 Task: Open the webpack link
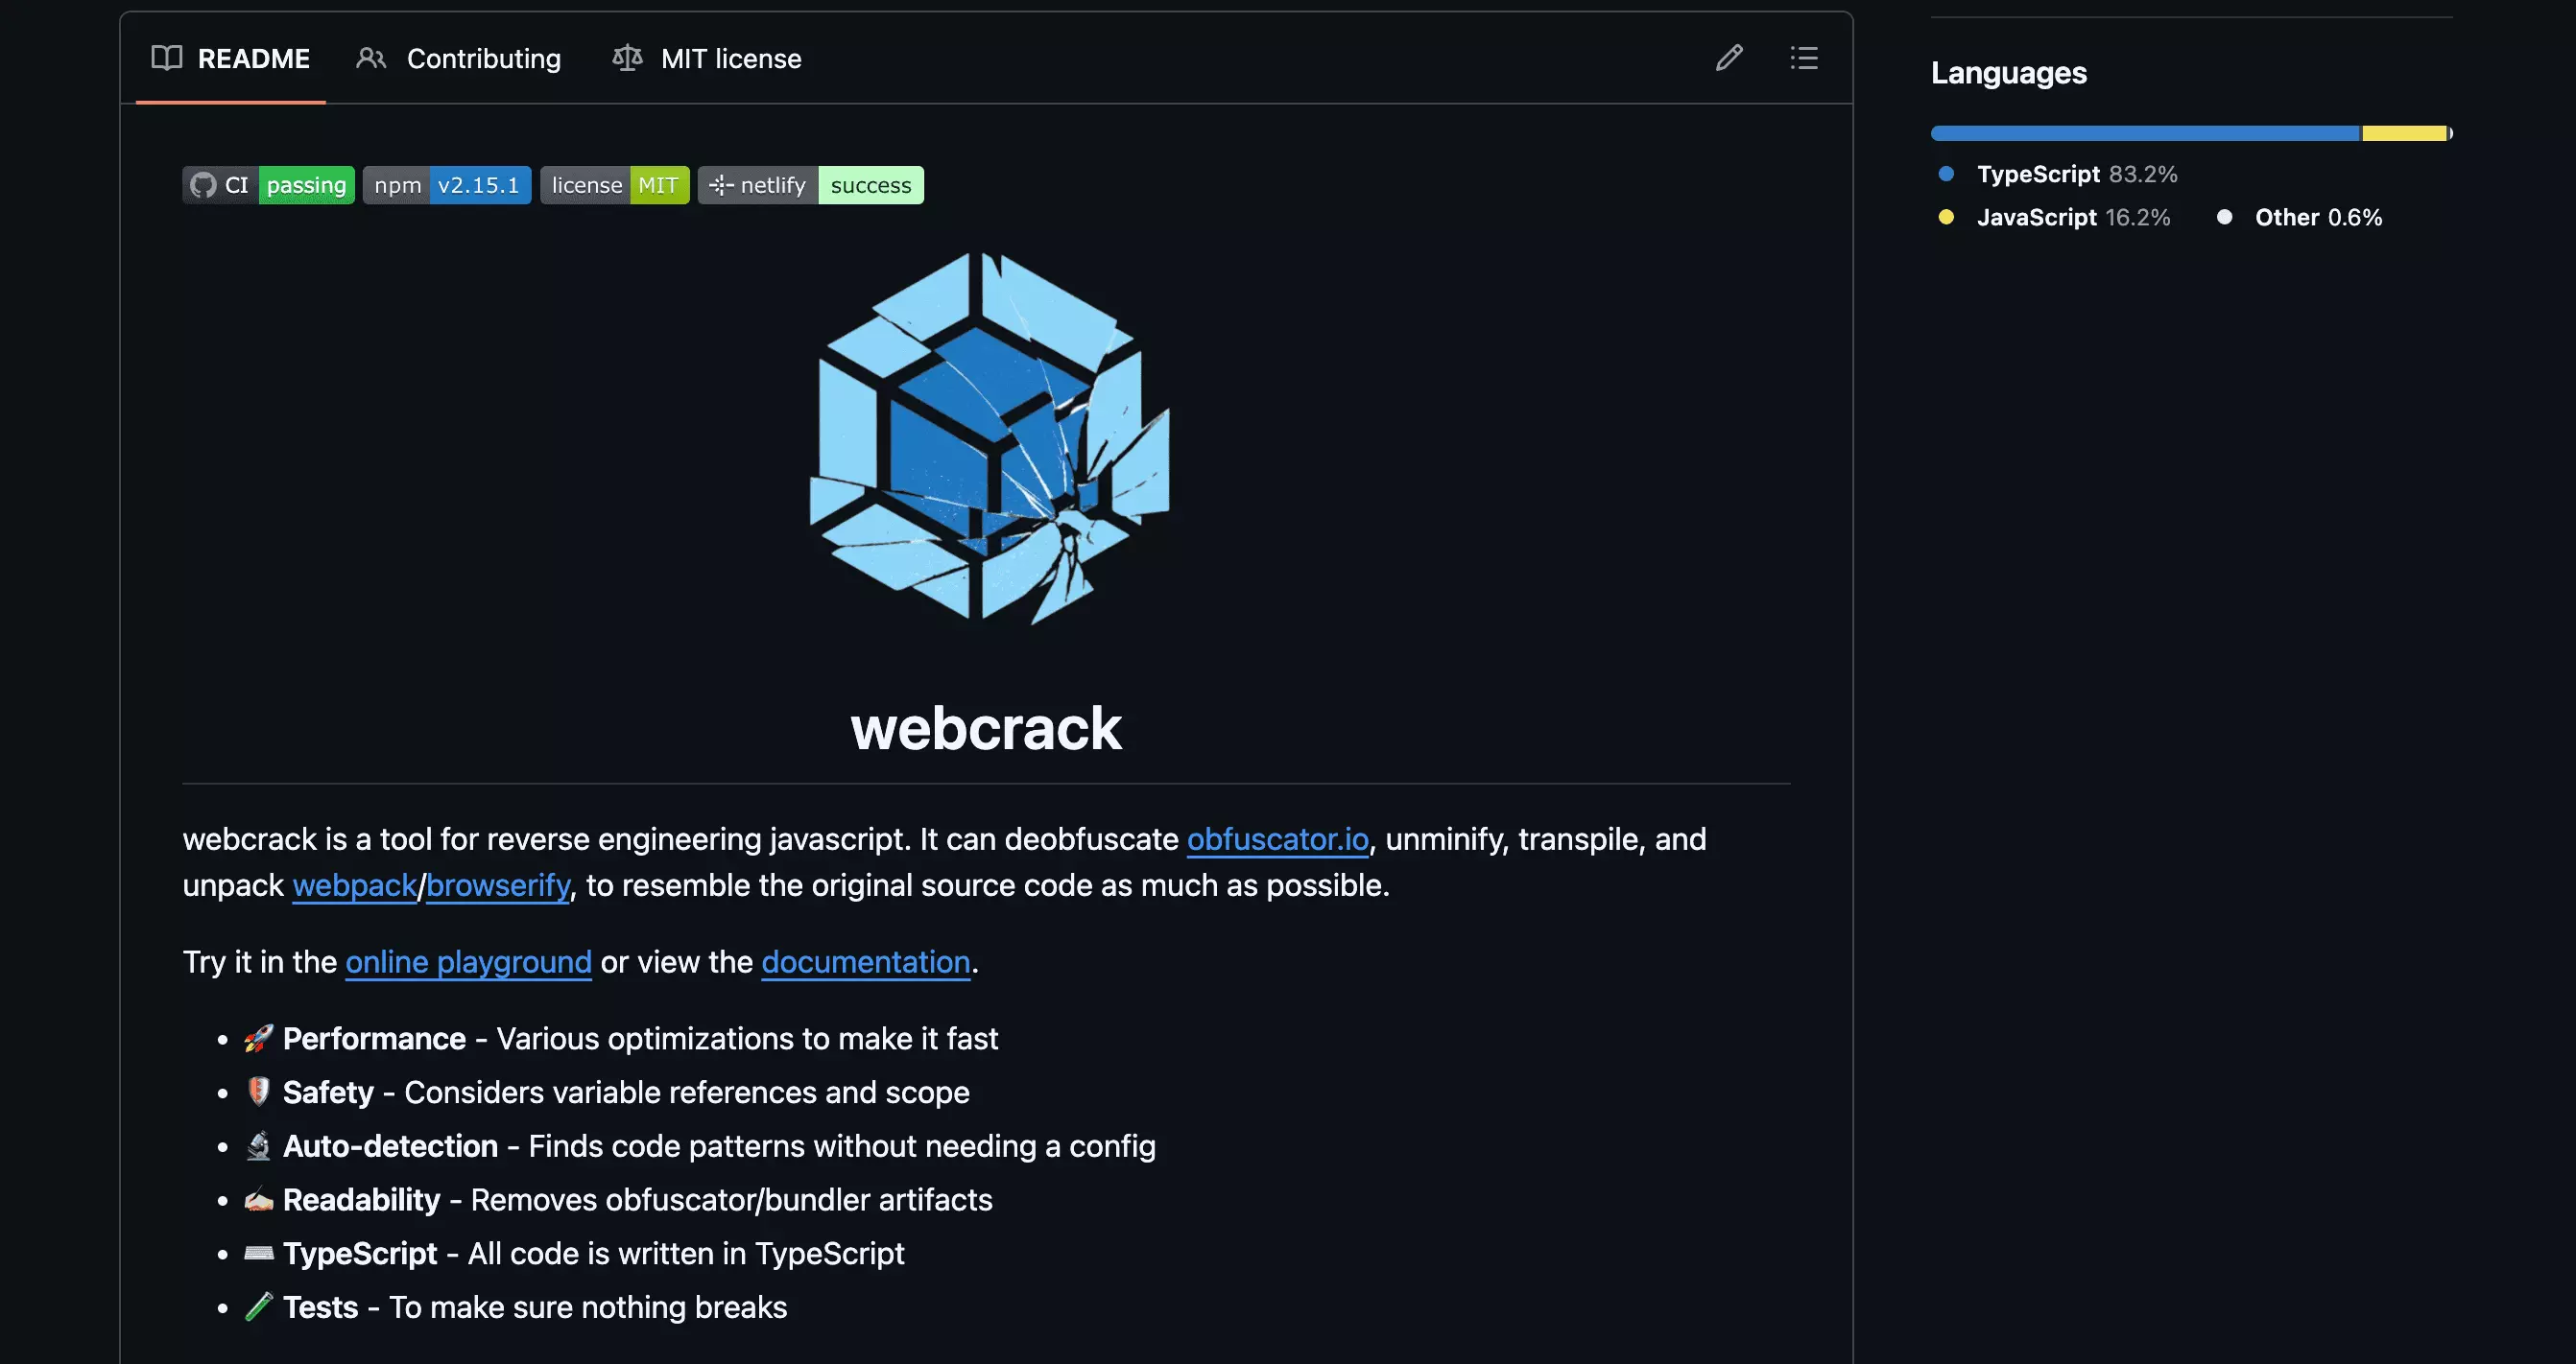pyautogui.click(x=354, y=885)
